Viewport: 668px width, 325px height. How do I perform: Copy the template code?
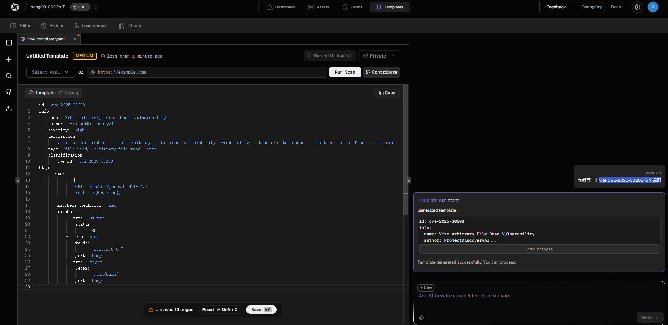coord(387,93)
